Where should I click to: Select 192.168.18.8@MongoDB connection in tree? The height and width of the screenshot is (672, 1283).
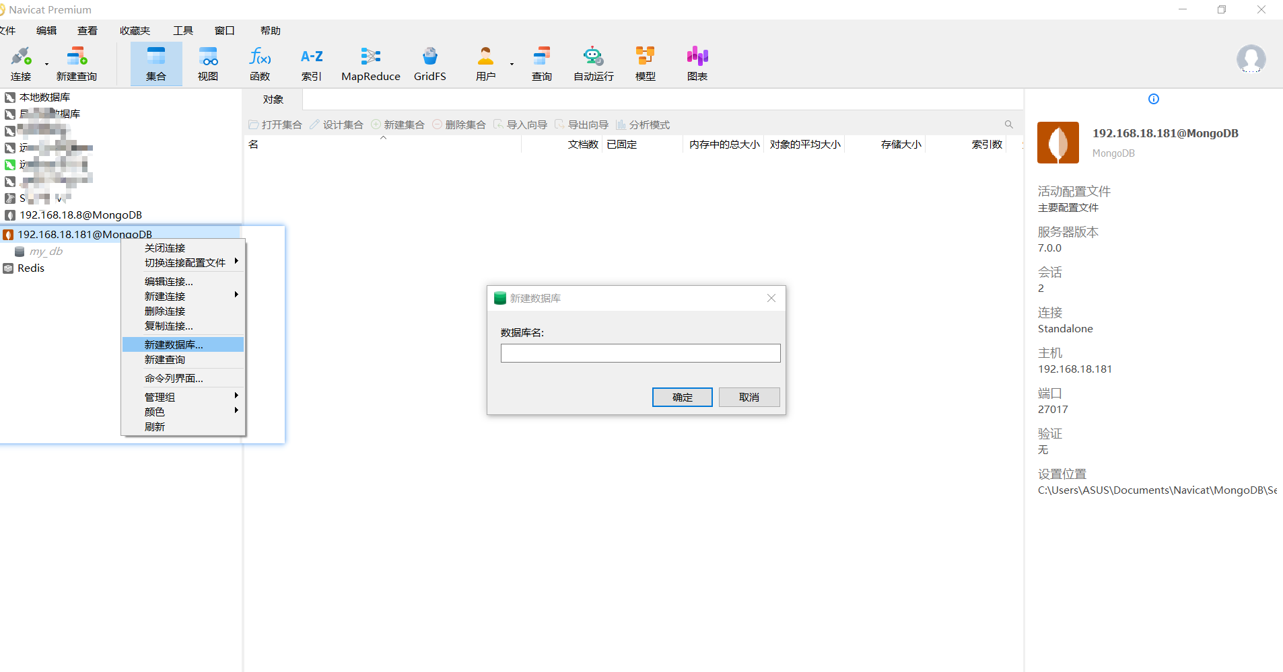tap(81, 215)
